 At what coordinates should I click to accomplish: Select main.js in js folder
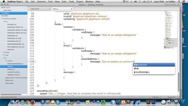tap(10, 67)
